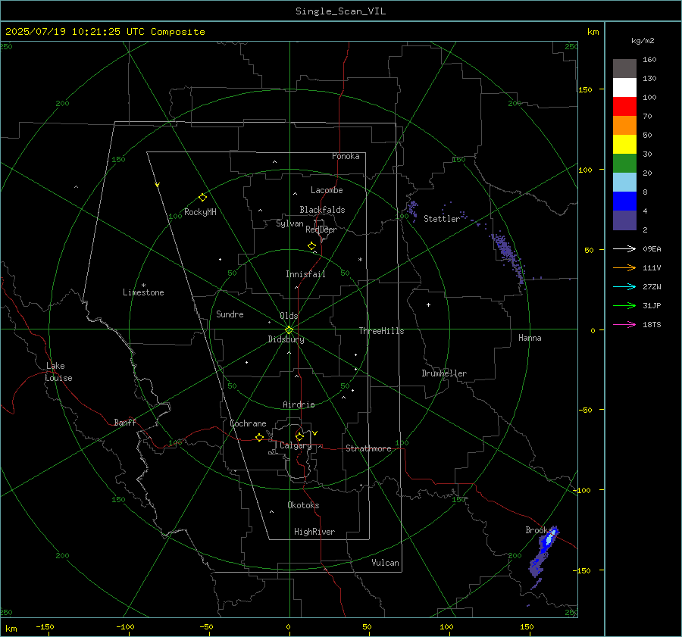
Task: Click the HighRiver city label
Action: point(314,532)
